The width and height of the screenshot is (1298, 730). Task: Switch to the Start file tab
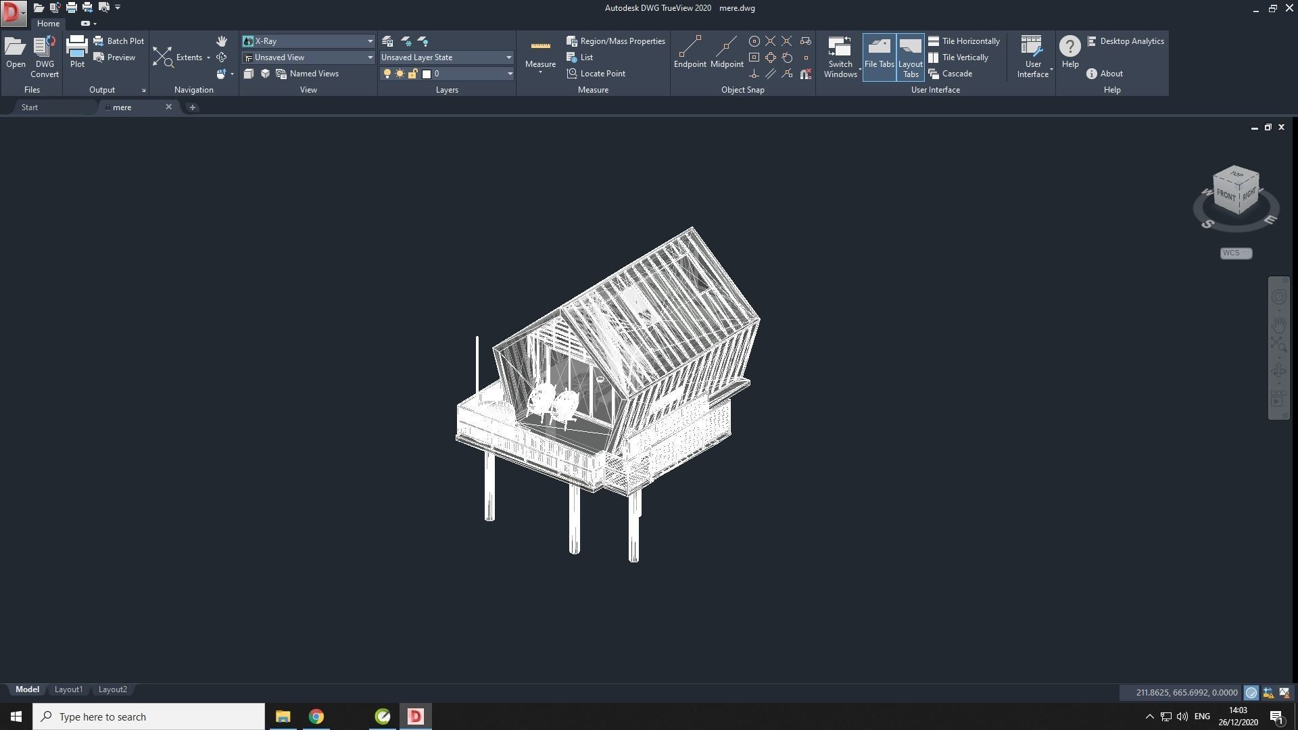30,107
